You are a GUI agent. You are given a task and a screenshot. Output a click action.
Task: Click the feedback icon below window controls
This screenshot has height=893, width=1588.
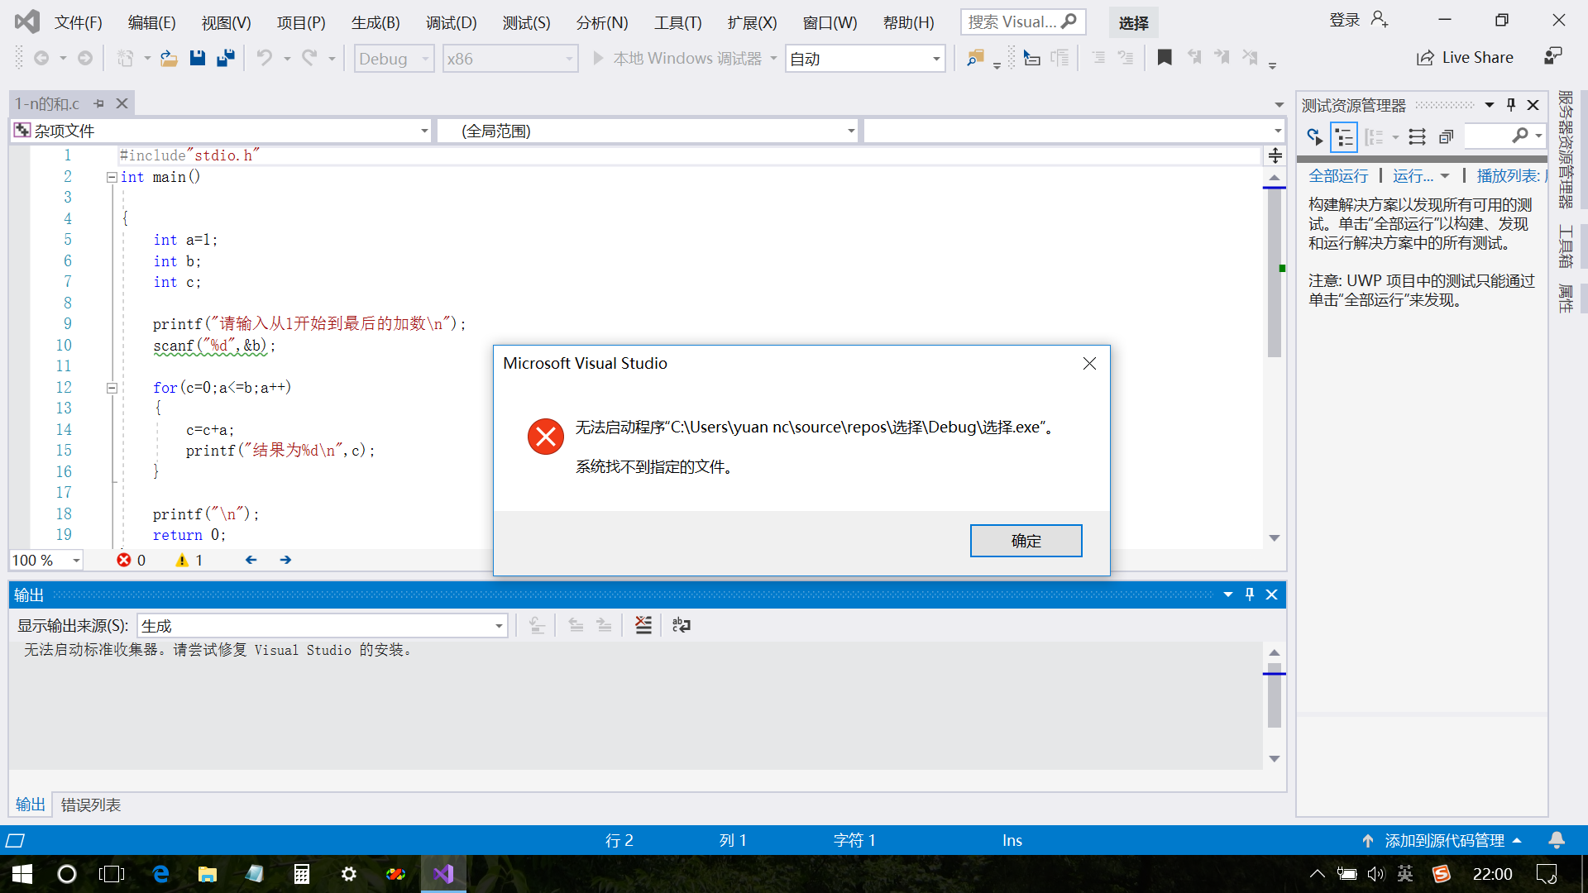(x=1552, y=56)
